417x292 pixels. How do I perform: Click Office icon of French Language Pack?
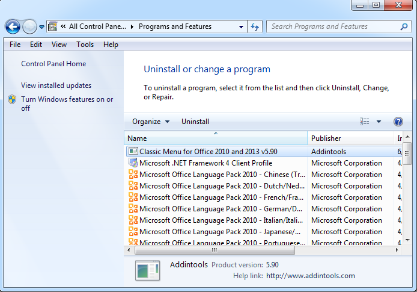coord(133,197)
